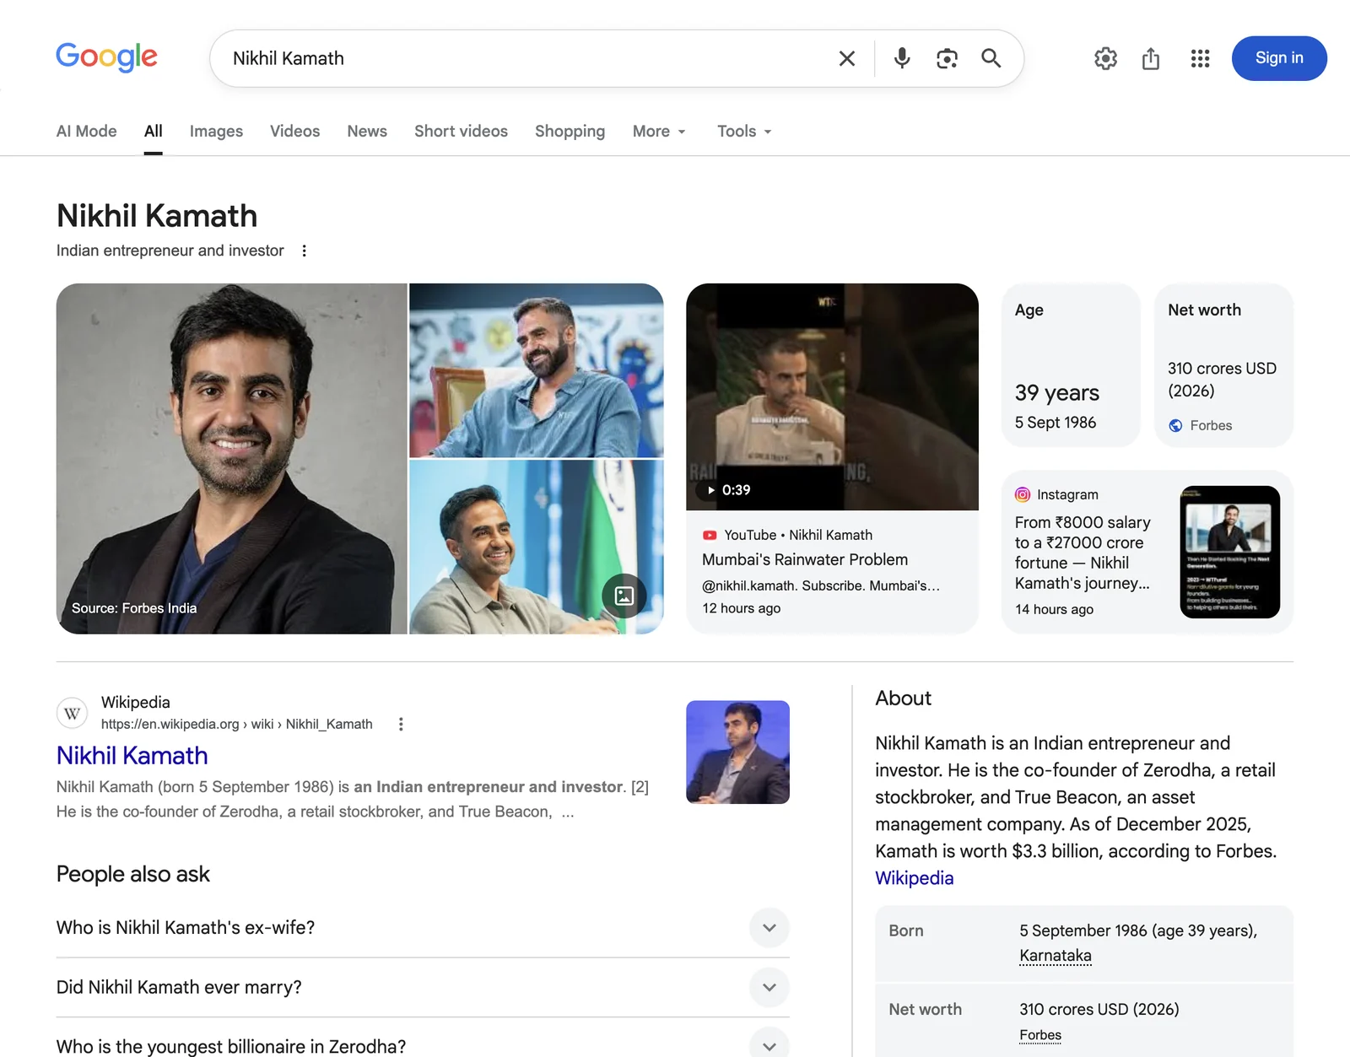This screenshot has height=1057, width=1350.
Task: Start voice search with the microphone icon
Action: [902, 58]
